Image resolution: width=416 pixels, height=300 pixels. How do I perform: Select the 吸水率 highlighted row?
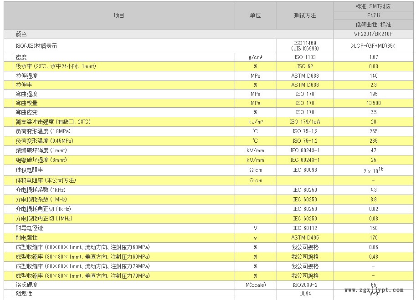tap(209, 66)
